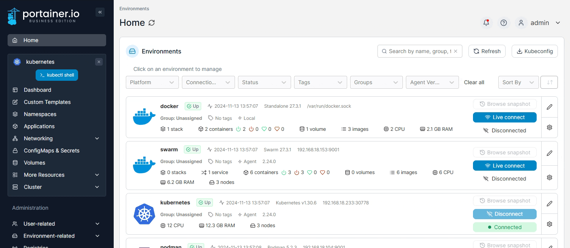The image size is (570, 248).
Task: Click the Clear all filters link
Action: (x=474, y=82)
